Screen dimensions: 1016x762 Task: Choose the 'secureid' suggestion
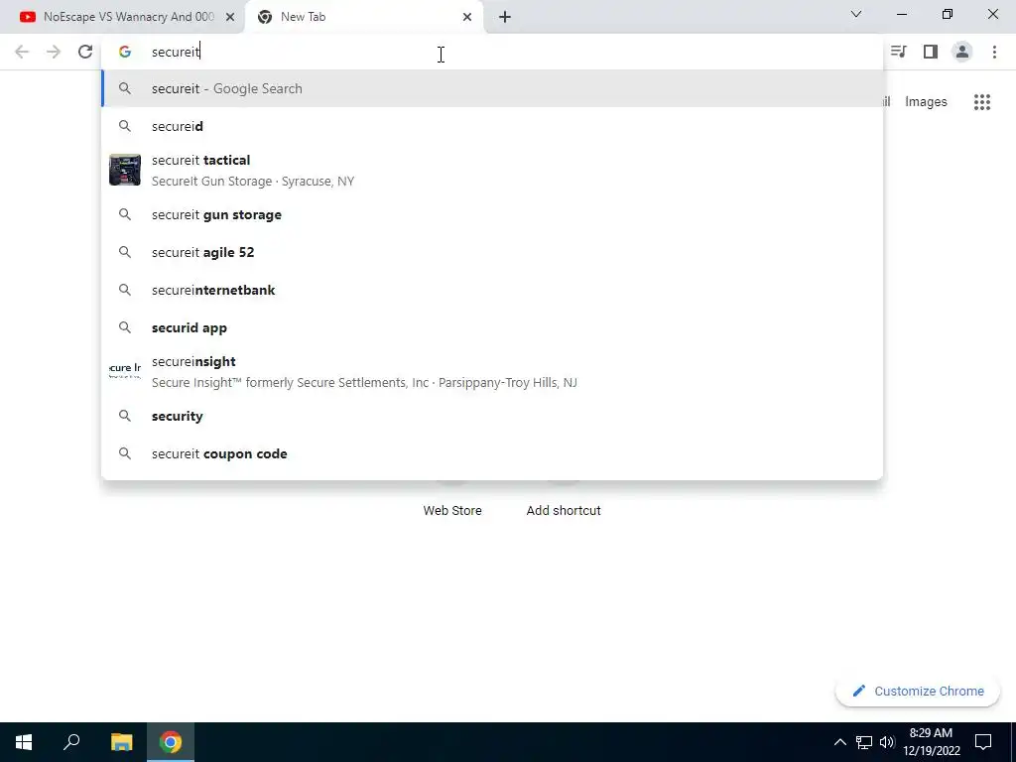492,126
